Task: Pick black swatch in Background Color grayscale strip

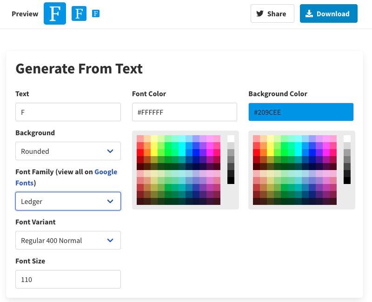Action: [347, 180]
